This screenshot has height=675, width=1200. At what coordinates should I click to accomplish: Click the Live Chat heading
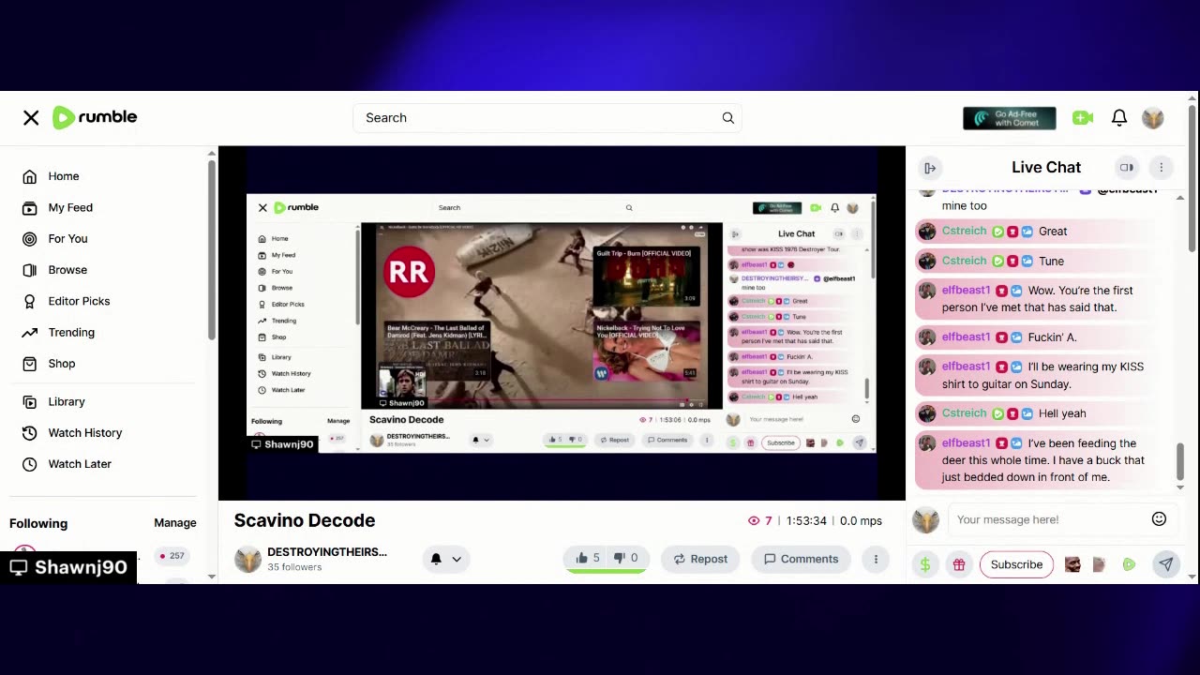click(1046, 167)
